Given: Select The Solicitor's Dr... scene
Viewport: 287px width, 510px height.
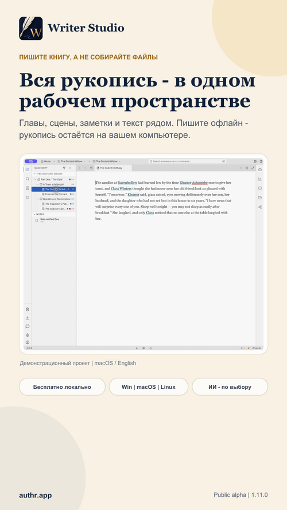Looking at the screenshot, I should pyautogui.click(x=53, y=209).
